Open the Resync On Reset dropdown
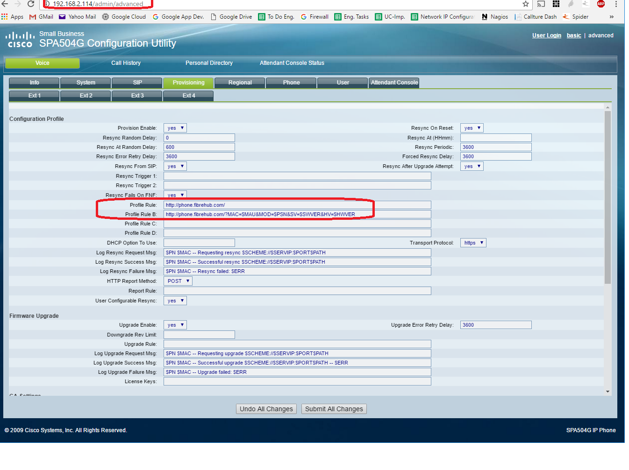 472,128
